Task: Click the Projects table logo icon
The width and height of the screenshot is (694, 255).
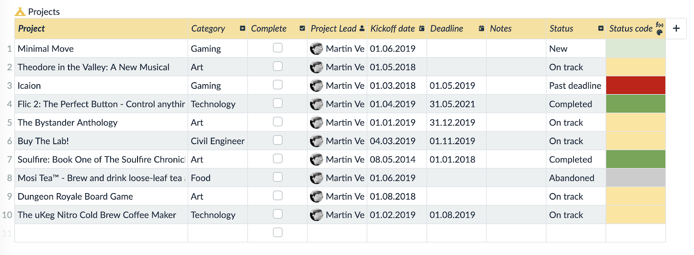Action: tap(20, 12)
